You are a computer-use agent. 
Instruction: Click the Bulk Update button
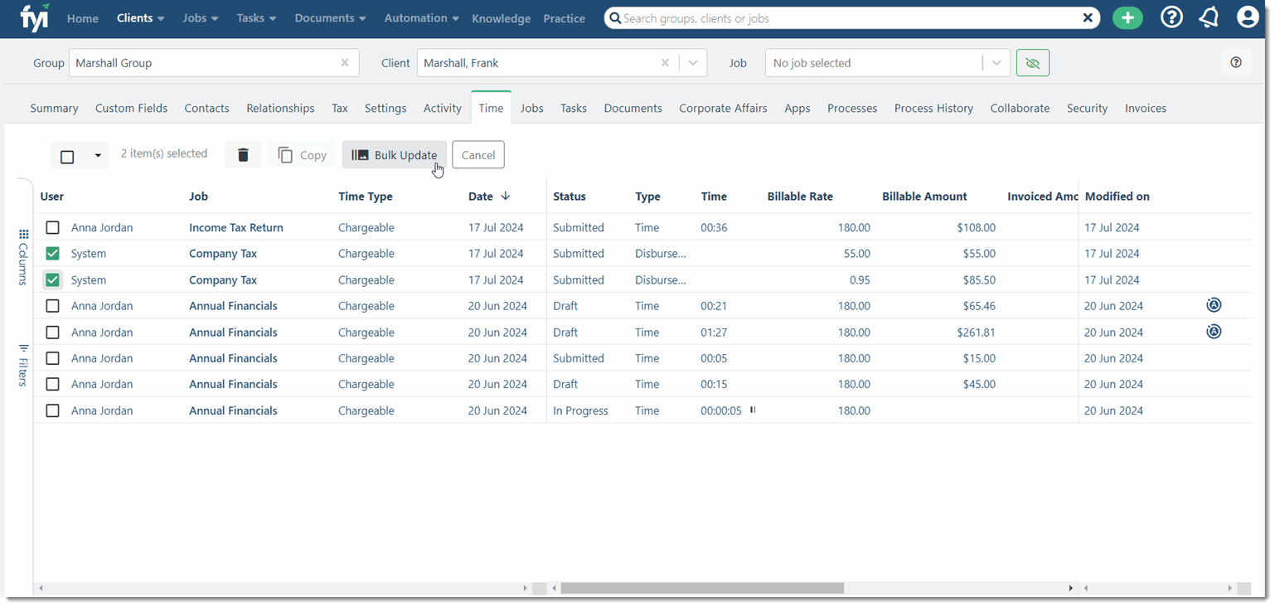(x=395, y=155)
